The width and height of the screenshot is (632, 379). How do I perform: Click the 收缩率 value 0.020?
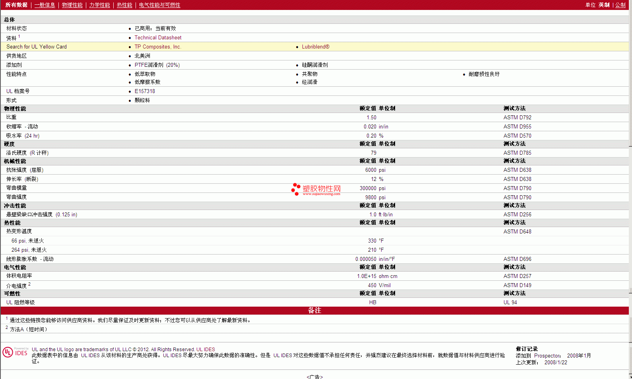point(370,127)
